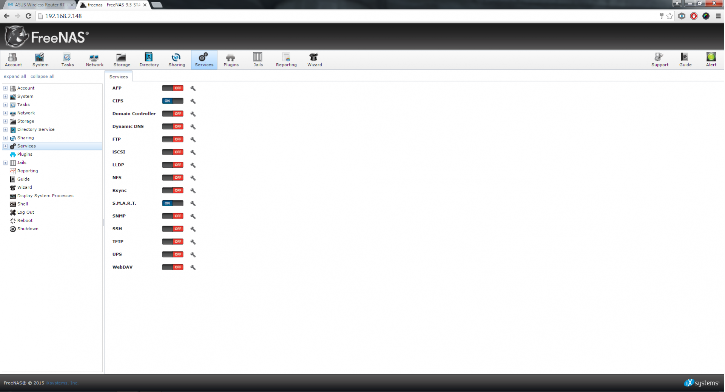Expand the Jails tree node
725x392 pixels.
click(5, 163)
